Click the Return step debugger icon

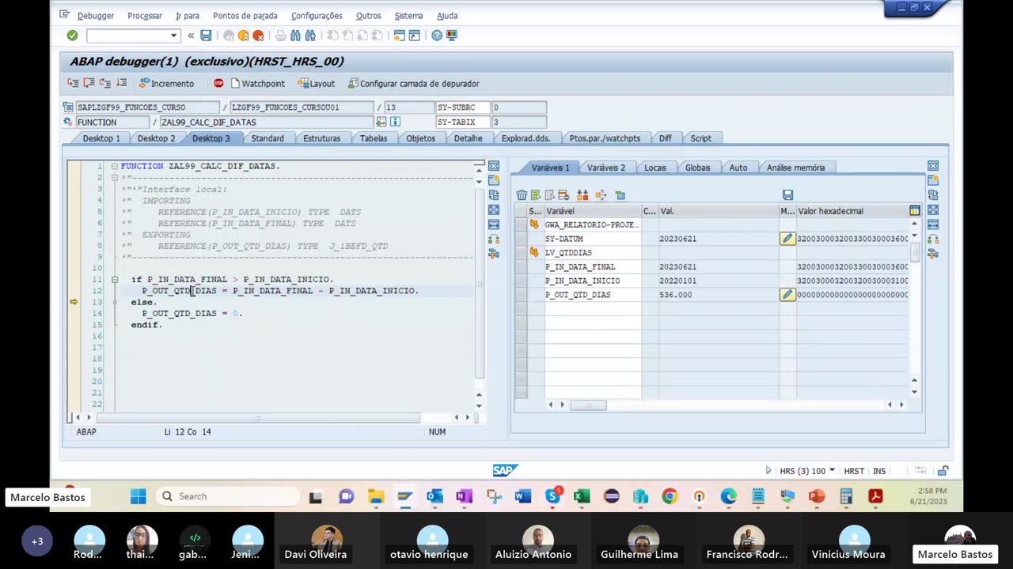(x=105, y=83)
